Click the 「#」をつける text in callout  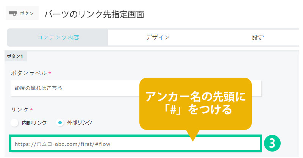click(195, 111)
